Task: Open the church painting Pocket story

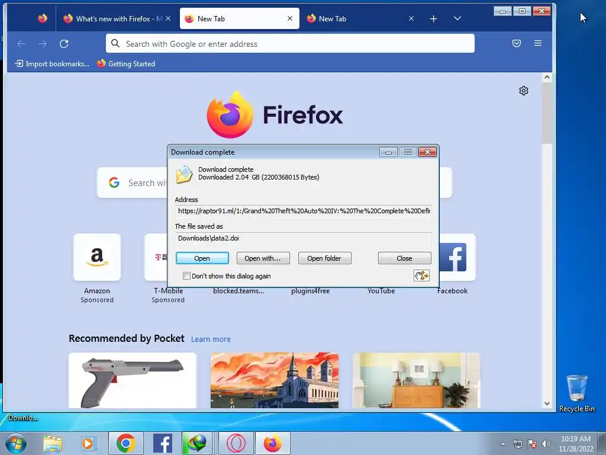Action: coord(275,380)
